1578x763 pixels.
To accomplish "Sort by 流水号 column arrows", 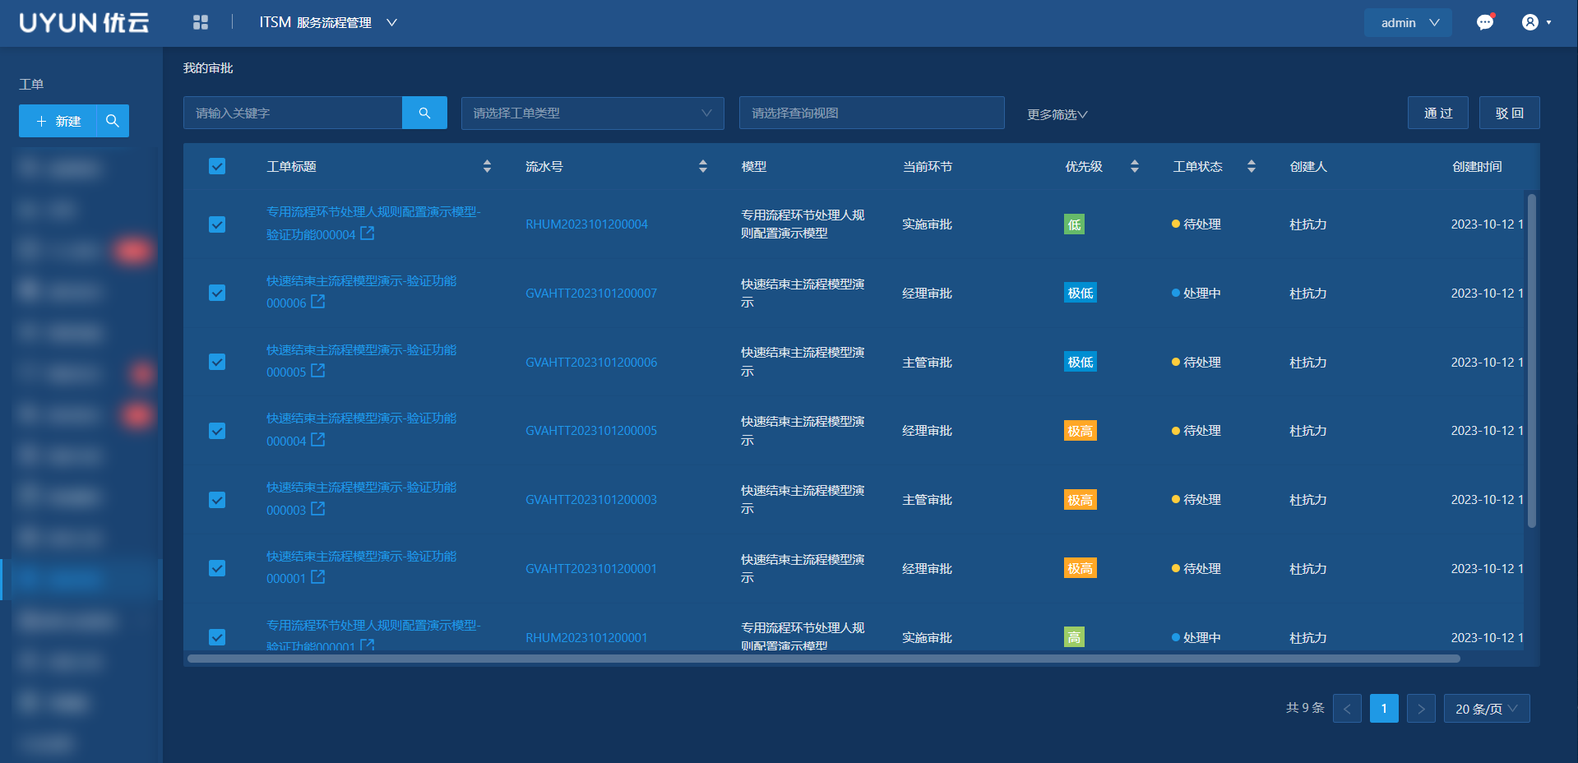I will 703,166.
